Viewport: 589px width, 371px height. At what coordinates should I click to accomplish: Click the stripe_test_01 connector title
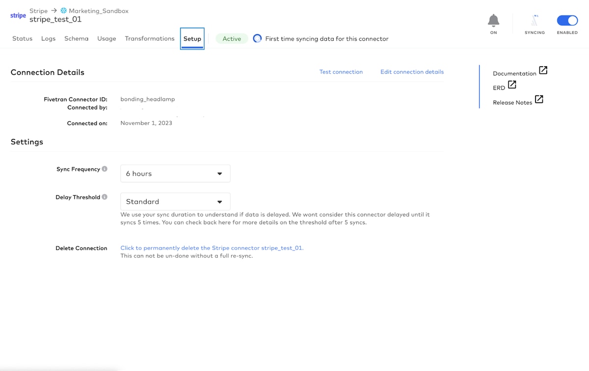pyautogui.click(x=55, y=20)
